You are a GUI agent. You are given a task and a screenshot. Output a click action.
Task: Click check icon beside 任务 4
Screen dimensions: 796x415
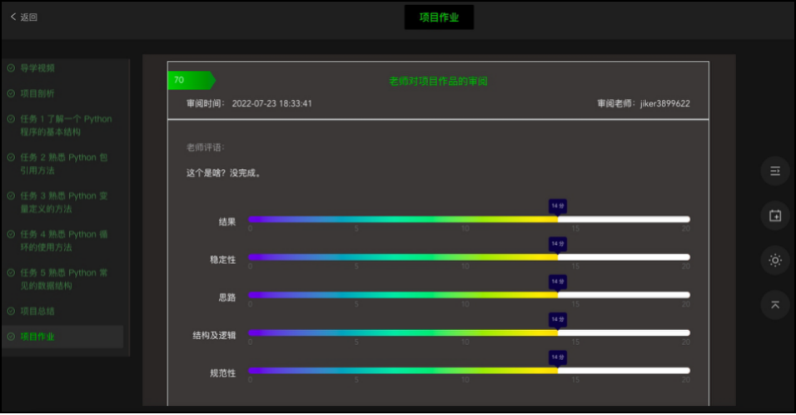[x=11, y=233]
